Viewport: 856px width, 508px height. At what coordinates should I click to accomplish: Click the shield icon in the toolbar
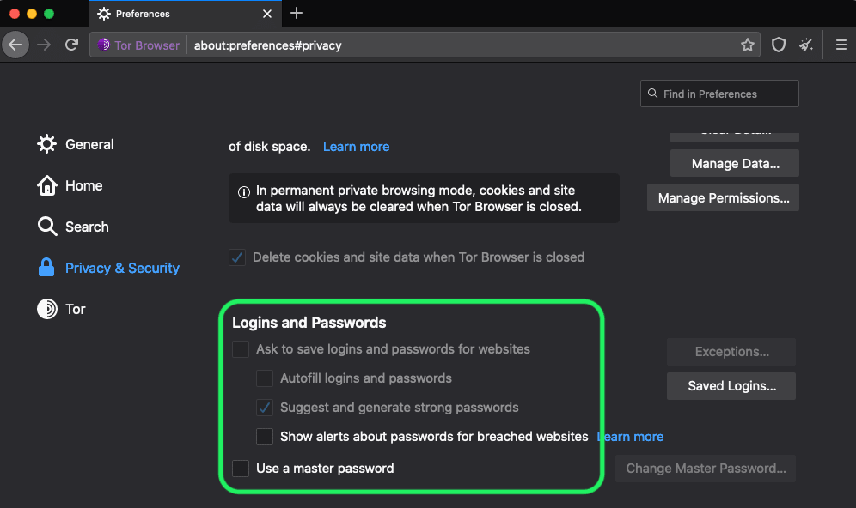click(778, 45)
